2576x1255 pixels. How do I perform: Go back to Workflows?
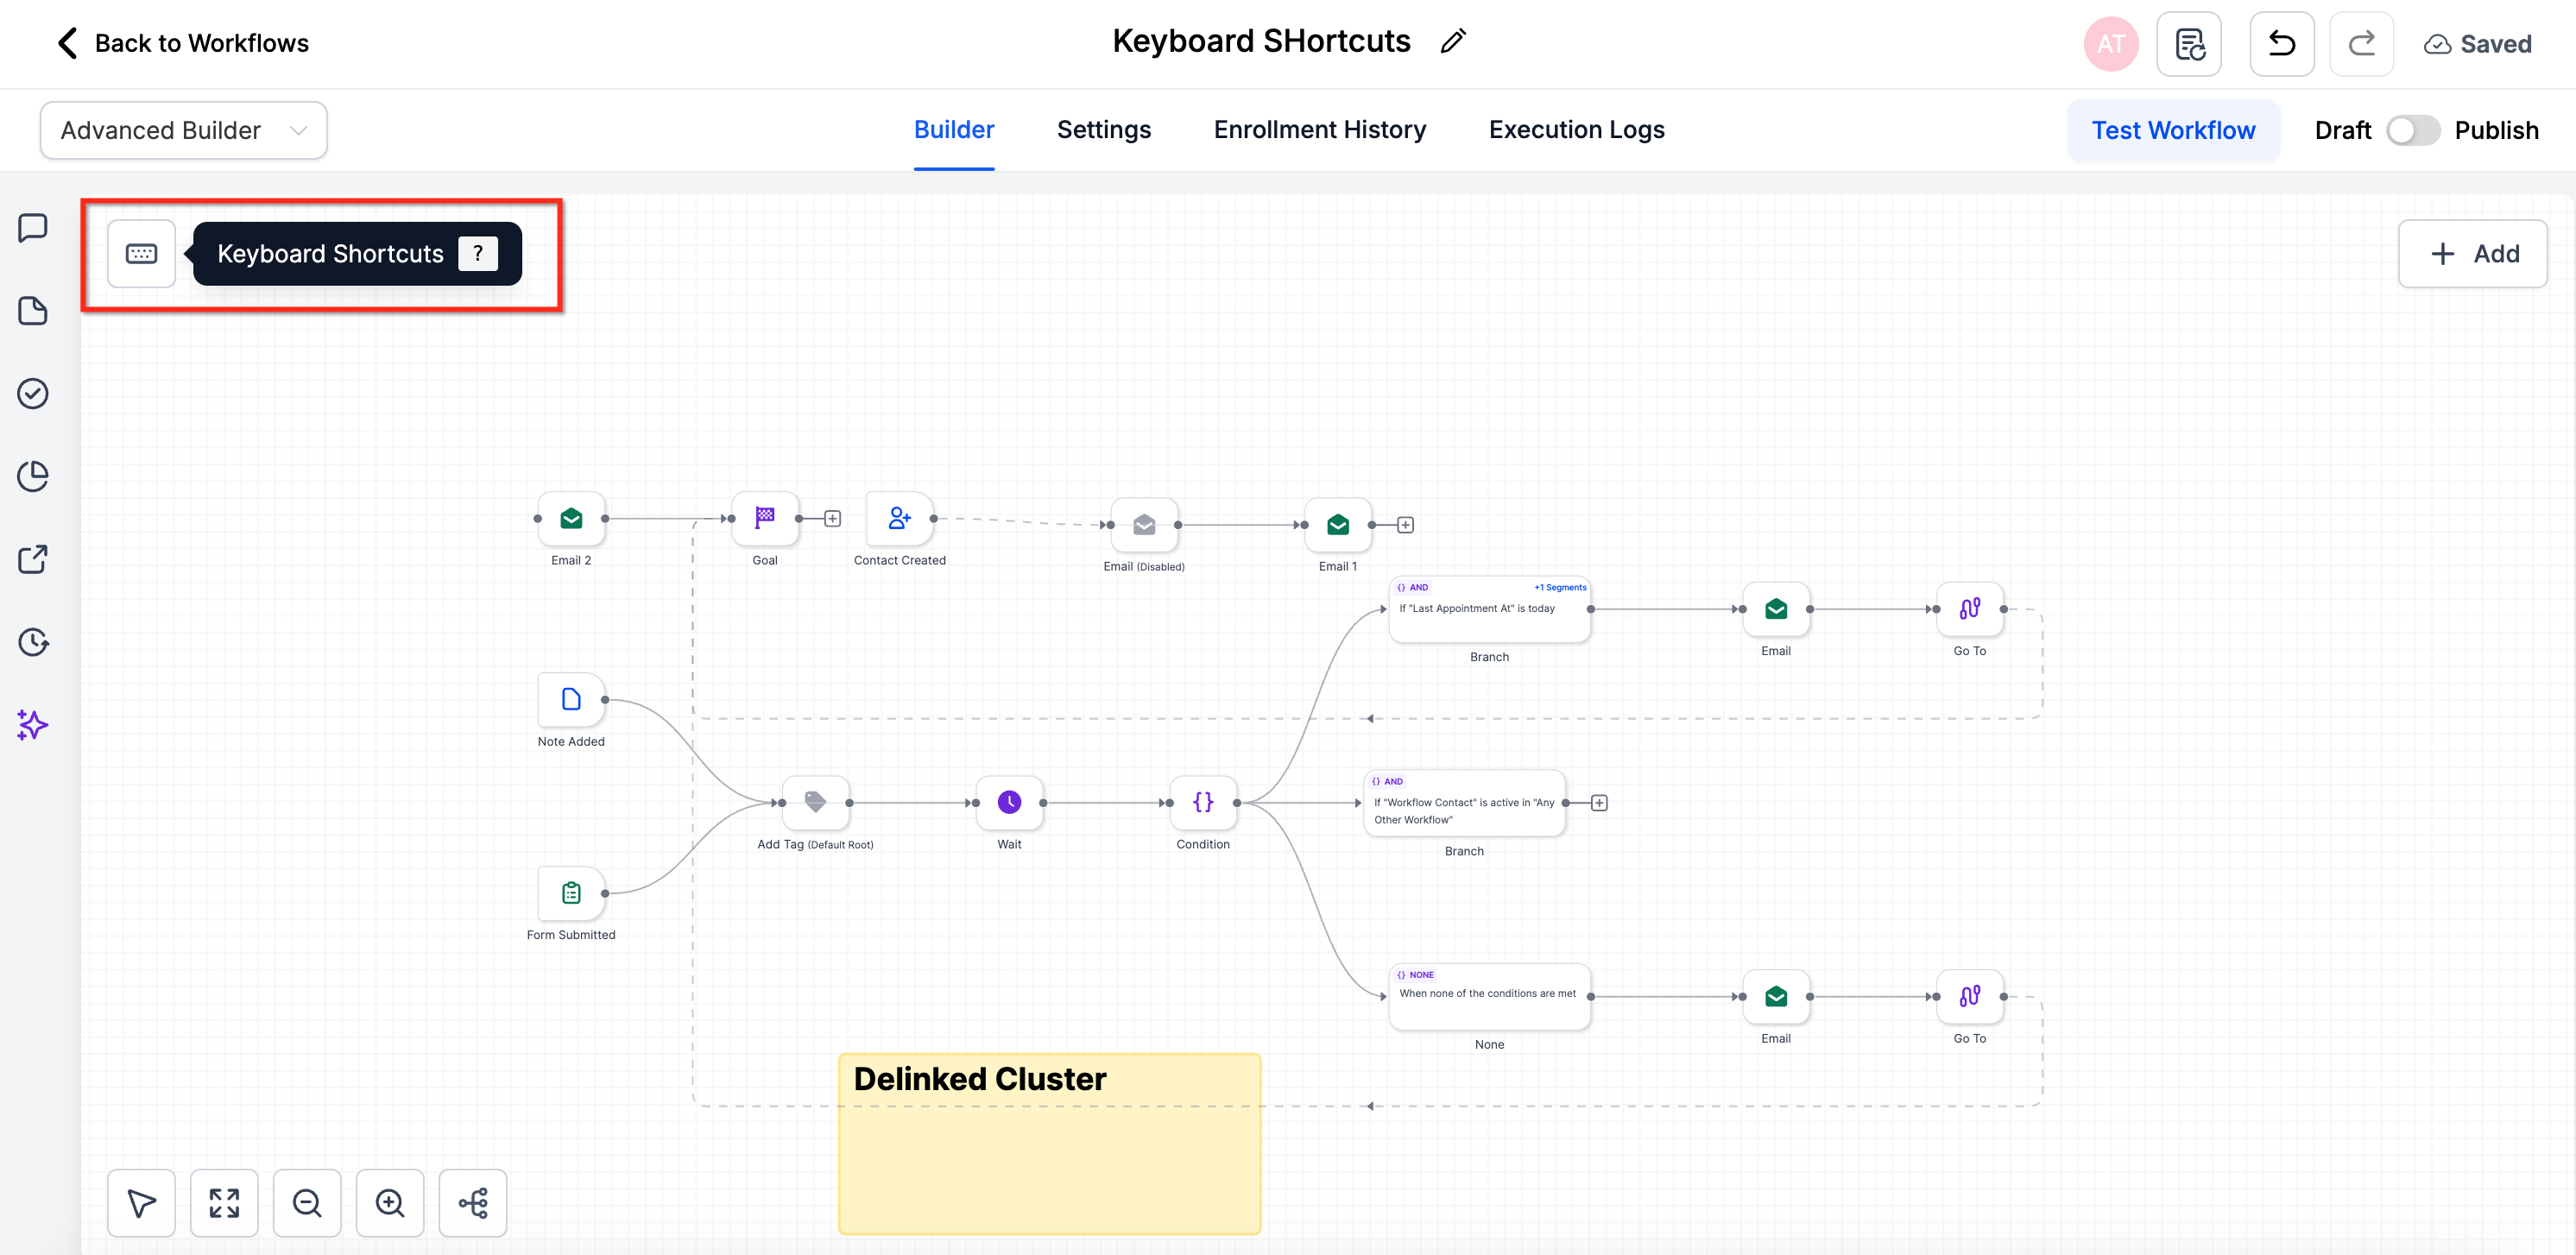181,43
